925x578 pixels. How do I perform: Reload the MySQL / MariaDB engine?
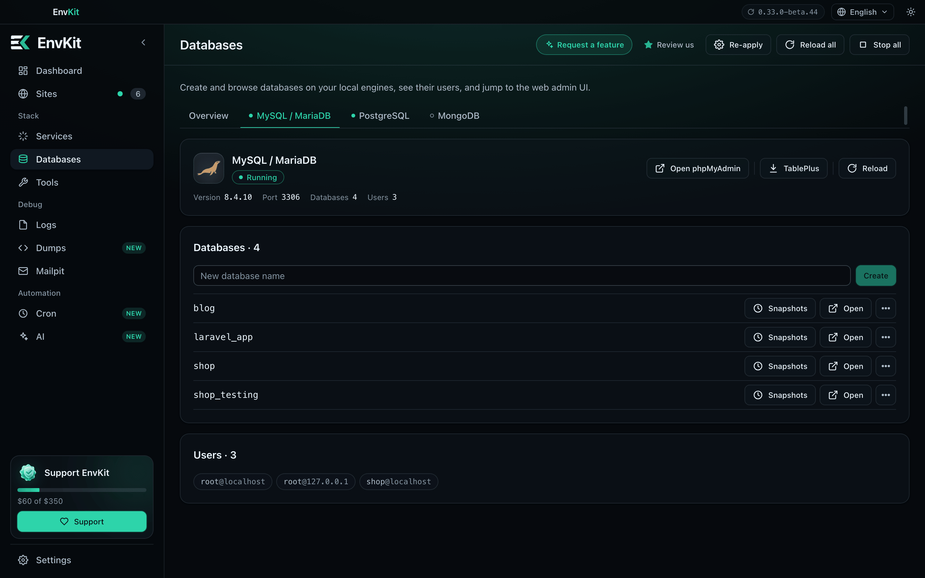point(867,168)
